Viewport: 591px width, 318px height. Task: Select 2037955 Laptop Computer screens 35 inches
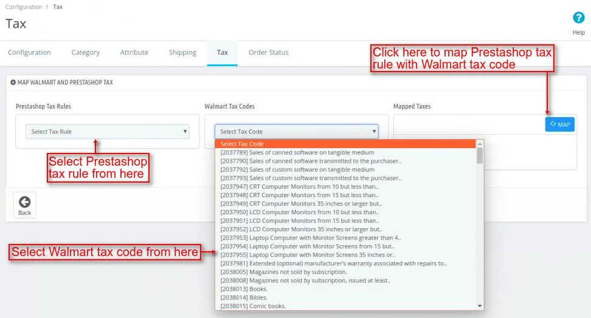click(x=345, y=255)
